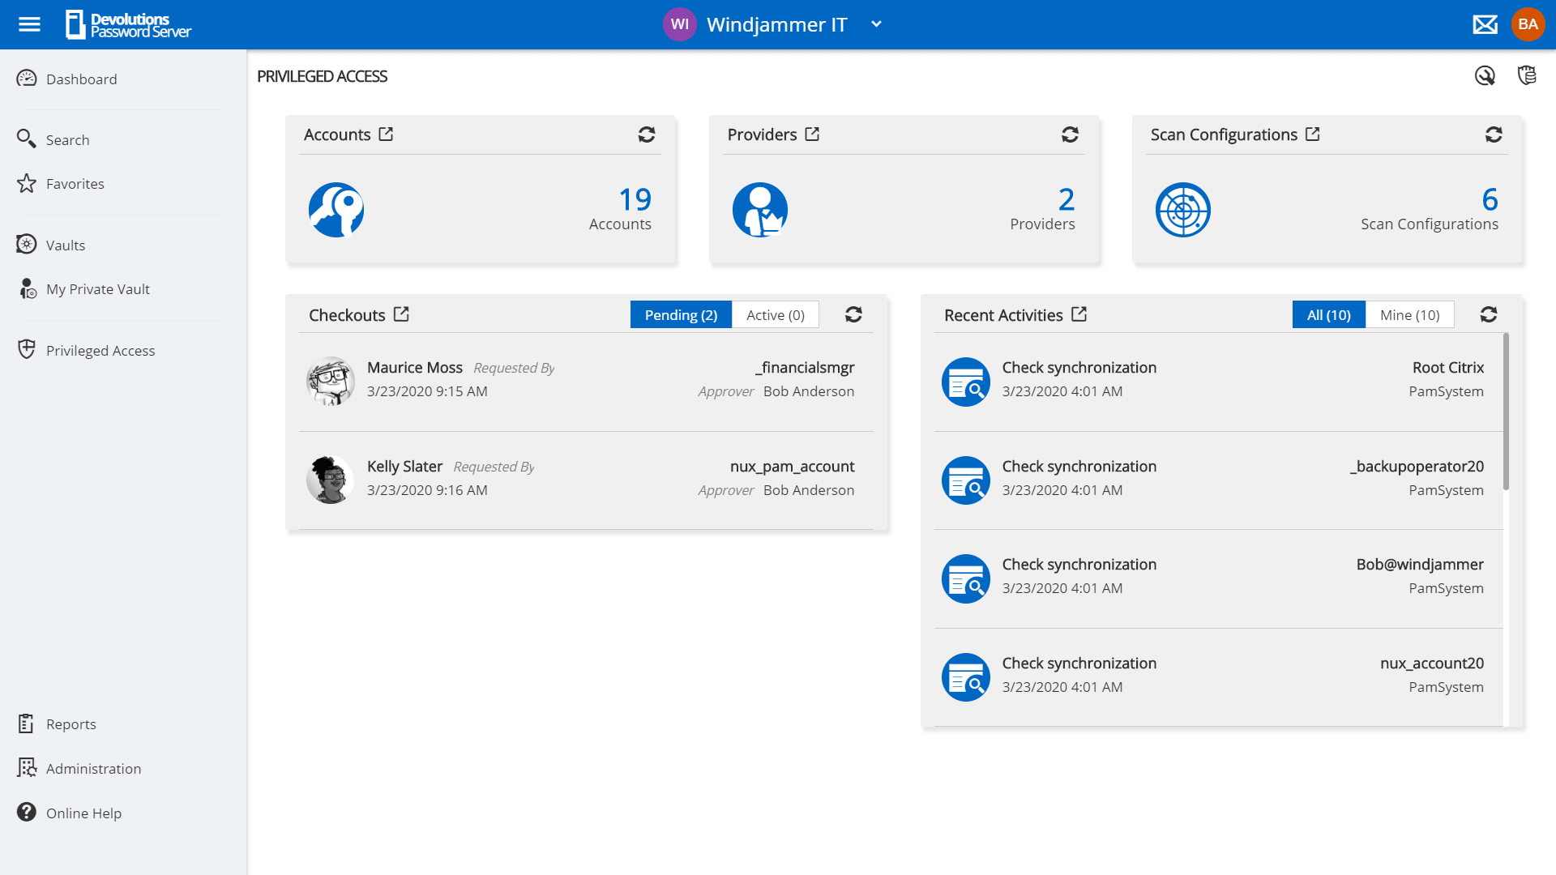Refresh the Accounts card
The image size is (1556, 875).
(x=646, y=134)
